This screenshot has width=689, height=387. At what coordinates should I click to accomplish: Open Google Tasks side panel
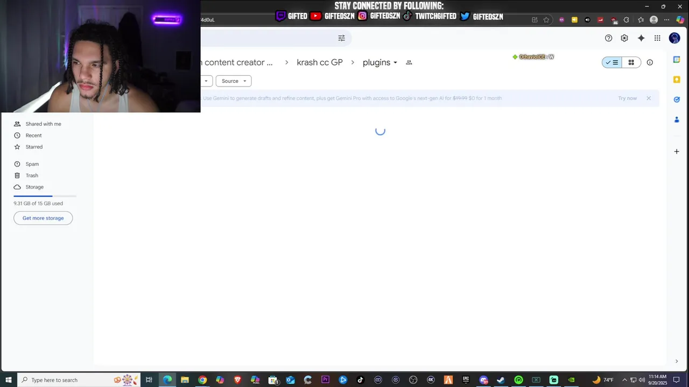[677, 99]
